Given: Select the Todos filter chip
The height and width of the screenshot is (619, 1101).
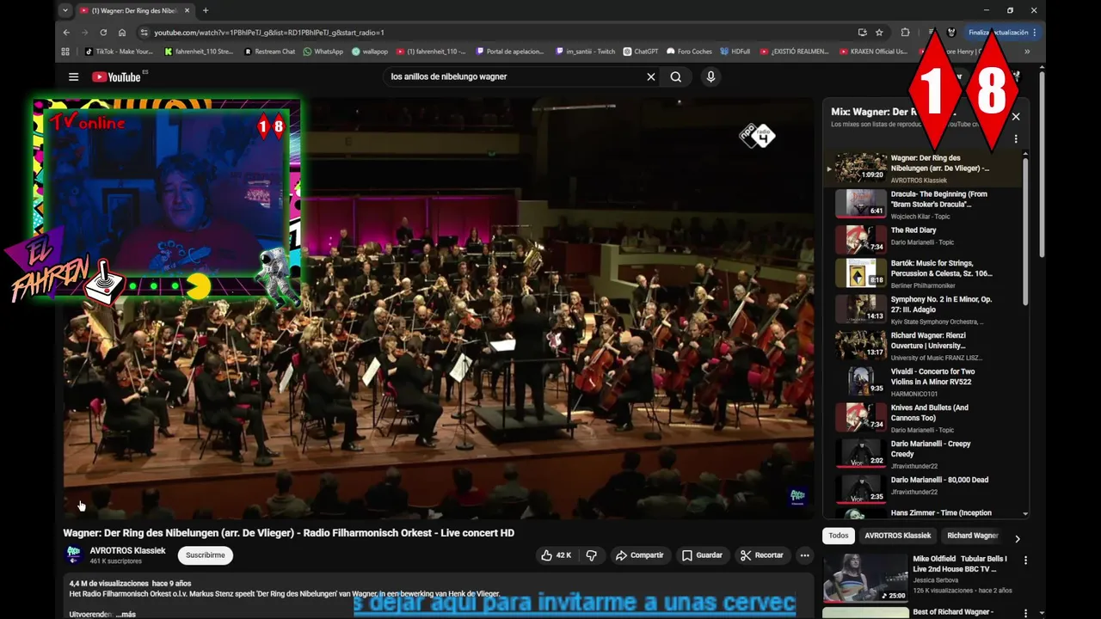Looking at the screenshot, I should click(x=839, y=536).
